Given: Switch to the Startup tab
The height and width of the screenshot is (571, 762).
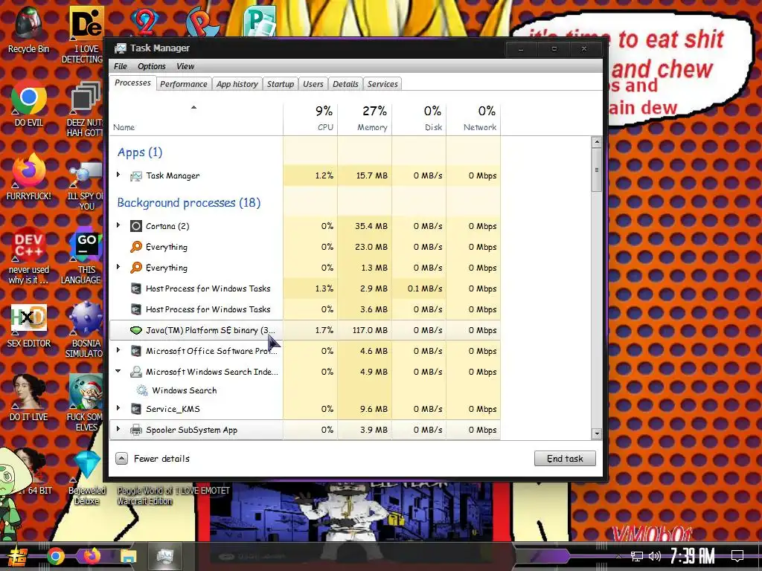Looking at the screenshot, I should pyautogui.click(x=281, y=84).
